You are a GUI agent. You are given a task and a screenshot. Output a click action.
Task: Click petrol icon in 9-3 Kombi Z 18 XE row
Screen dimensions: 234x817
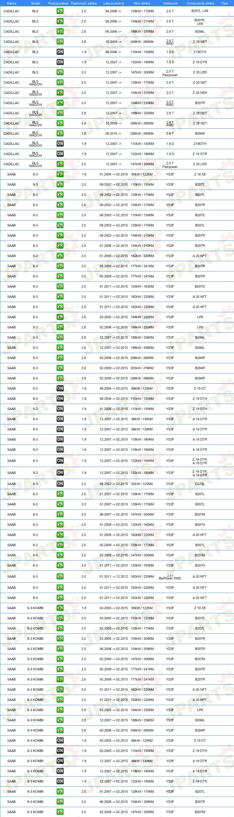60,608
